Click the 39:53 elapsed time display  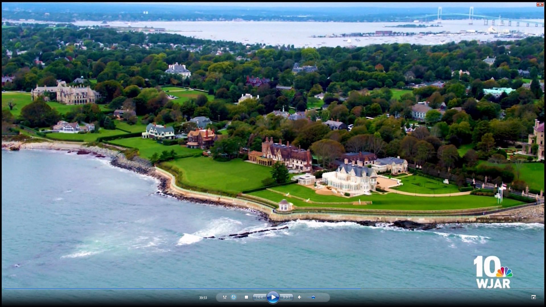pos(203,298)
